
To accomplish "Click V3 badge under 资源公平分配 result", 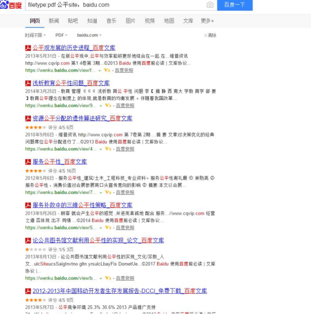I will point(108,149).
